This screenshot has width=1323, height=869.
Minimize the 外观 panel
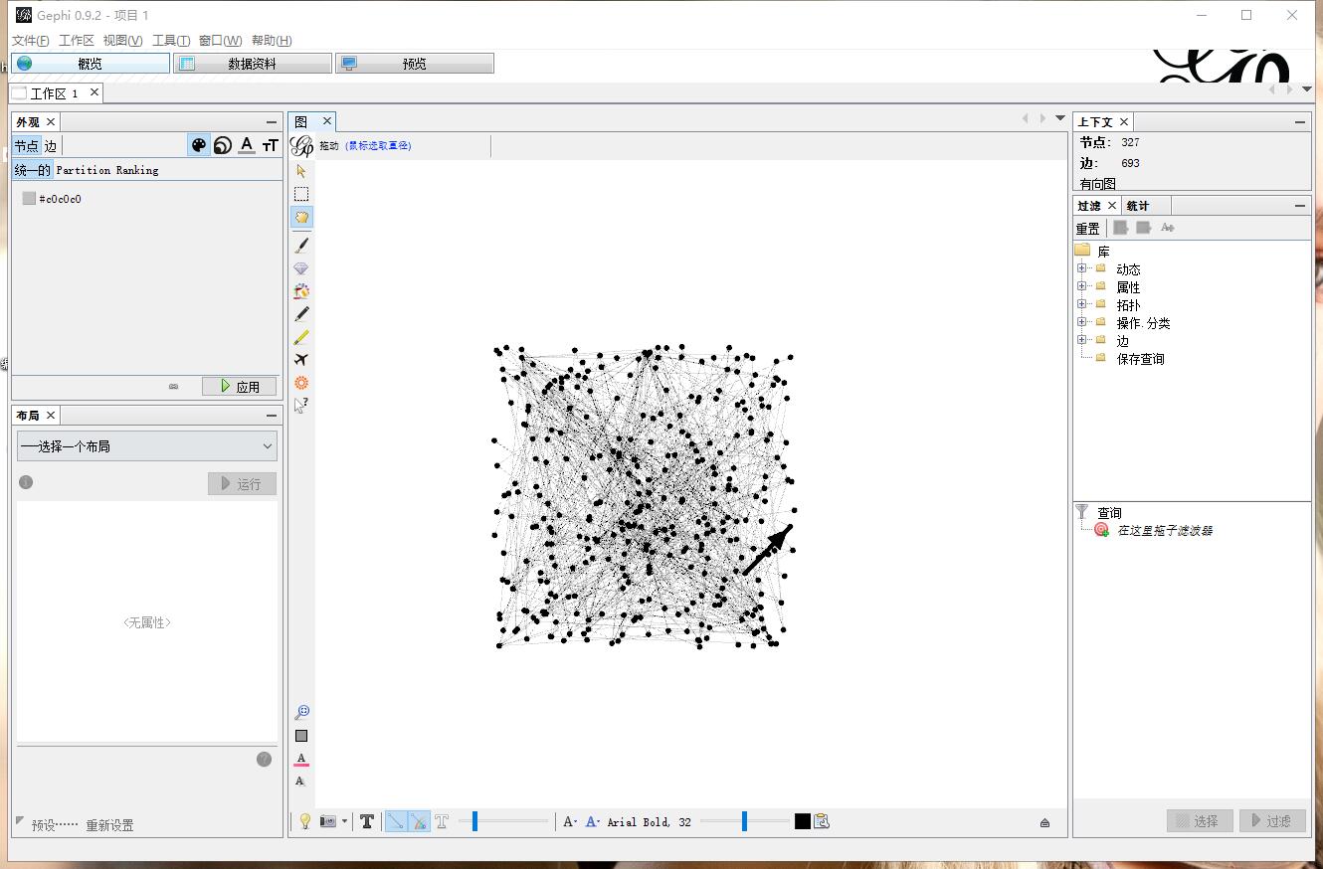click(272, 122)
